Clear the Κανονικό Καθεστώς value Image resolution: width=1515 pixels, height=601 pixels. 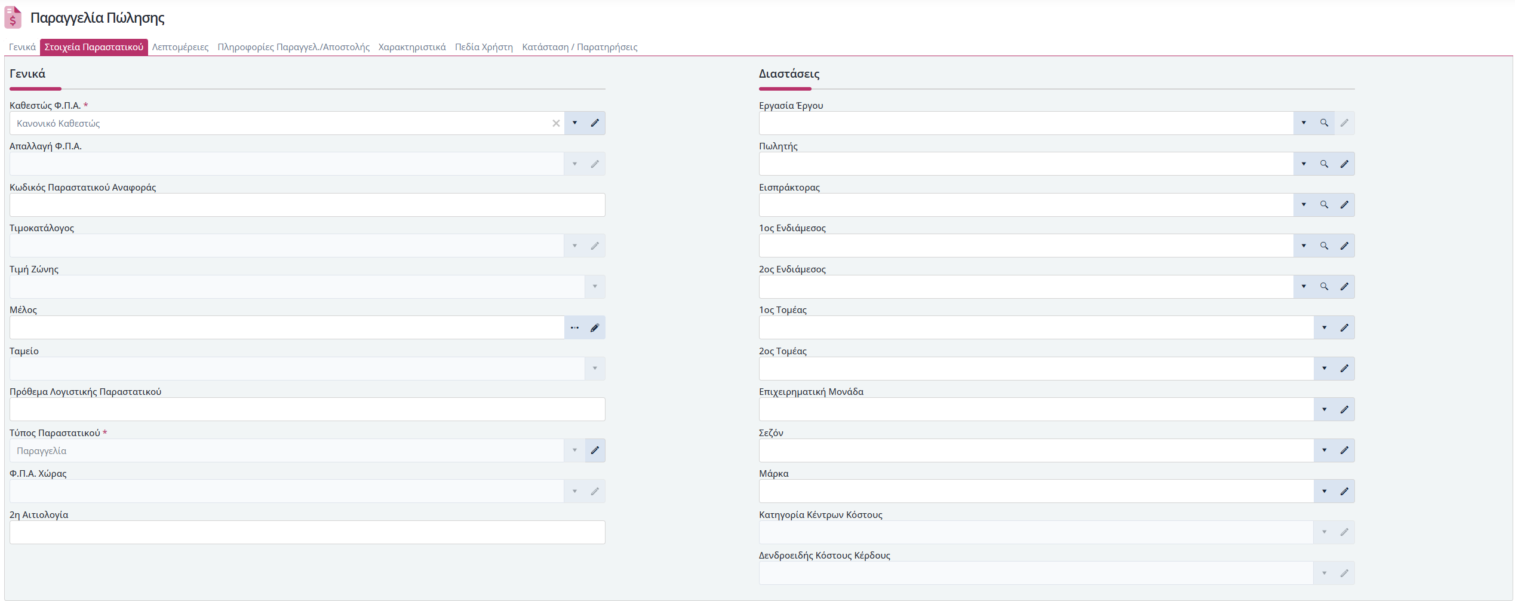(556, 123)
